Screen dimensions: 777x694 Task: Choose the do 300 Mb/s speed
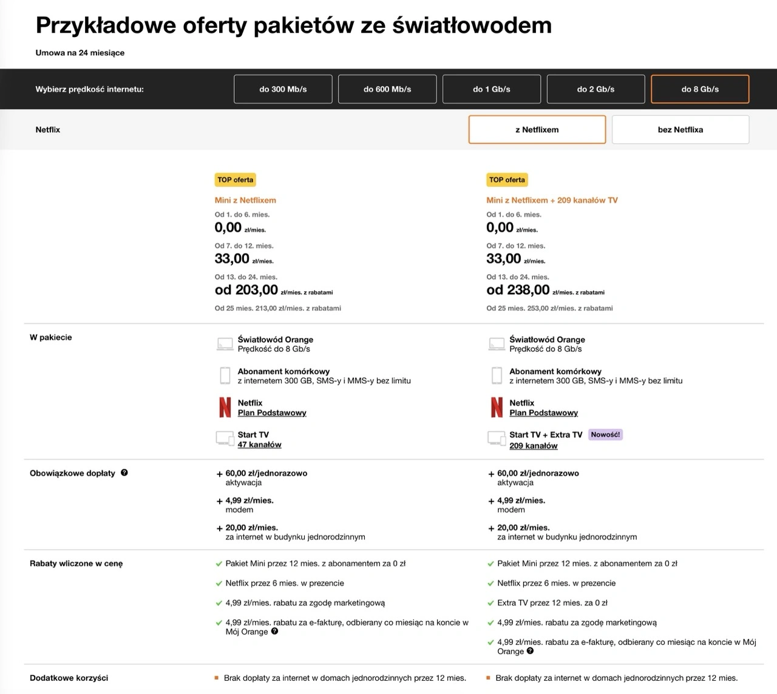[283, 89]
